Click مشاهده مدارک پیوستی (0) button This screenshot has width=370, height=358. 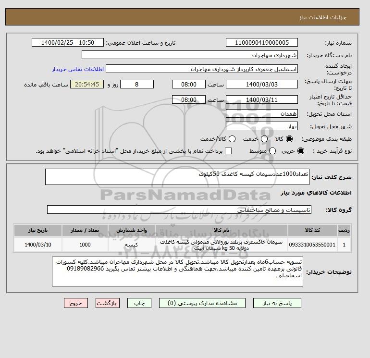pyautogui.click(x=202, y=303)
